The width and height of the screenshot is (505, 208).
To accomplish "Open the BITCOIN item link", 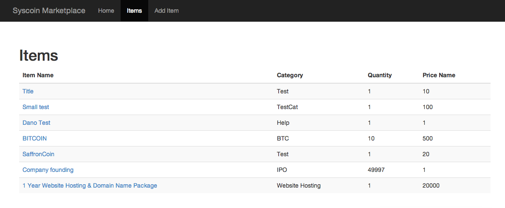I will [34, 138].
